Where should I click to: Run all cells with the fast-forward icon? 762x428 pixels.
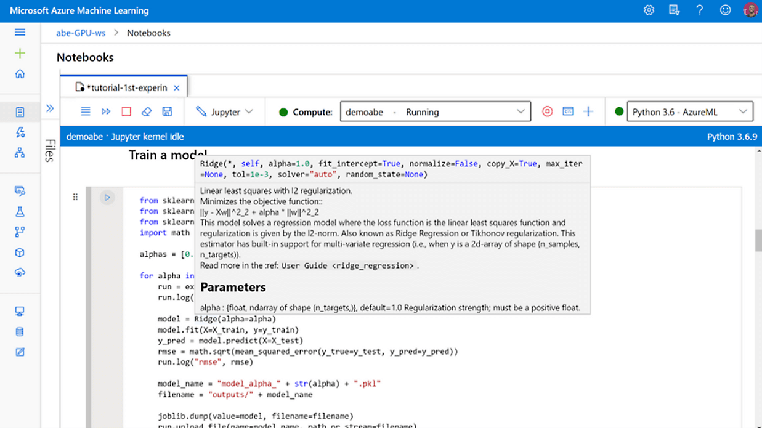(x=106, y=111)
